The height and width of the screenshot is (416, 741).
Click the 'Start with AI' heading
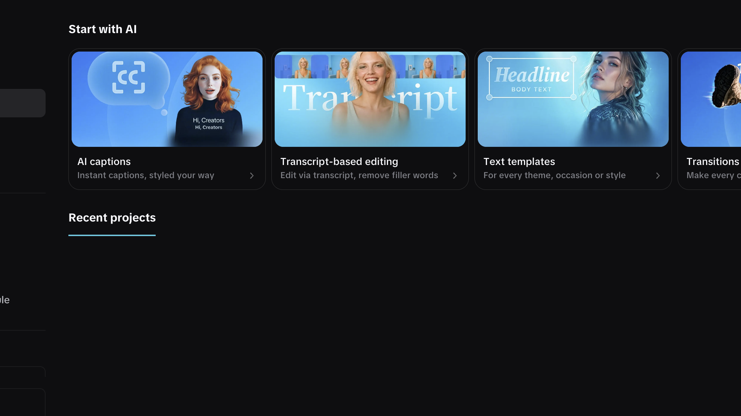[103, 29]
